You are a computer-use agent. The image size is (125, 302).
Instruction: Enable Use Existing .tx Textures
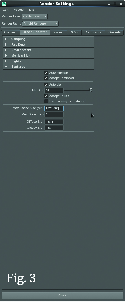tap(46, 101)
